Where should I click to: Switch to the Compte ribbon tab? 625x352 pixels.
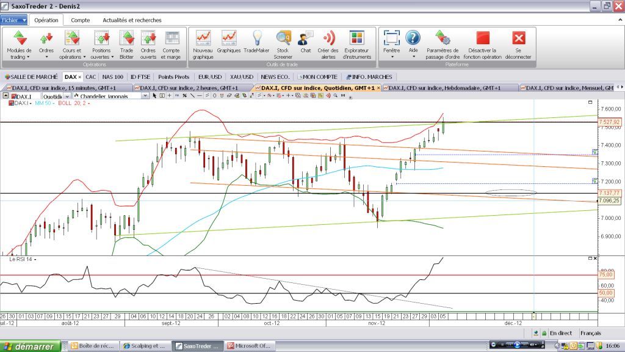[80, 20]
